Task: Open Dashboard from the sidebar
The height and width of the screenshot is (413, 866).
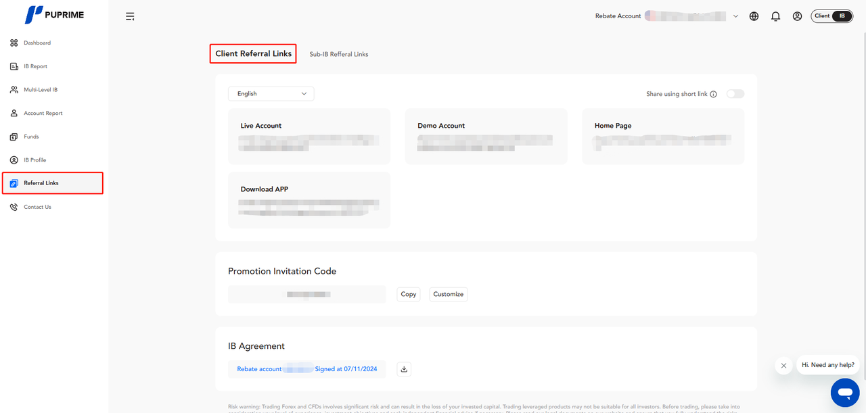Action: [37, 43]
